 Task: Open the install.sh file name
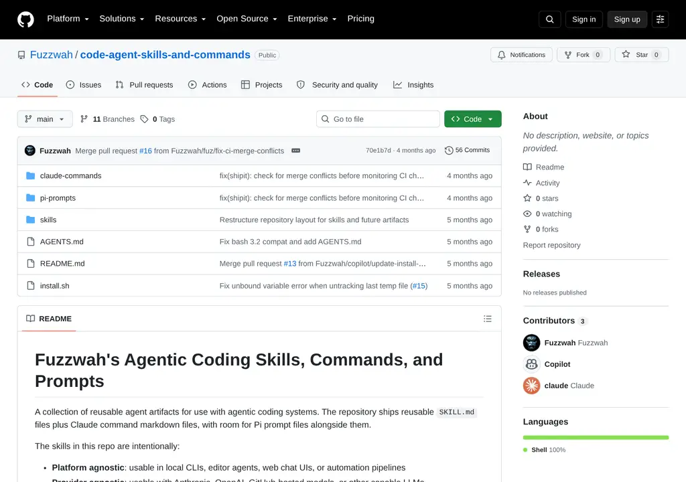(x=55, y=286)
